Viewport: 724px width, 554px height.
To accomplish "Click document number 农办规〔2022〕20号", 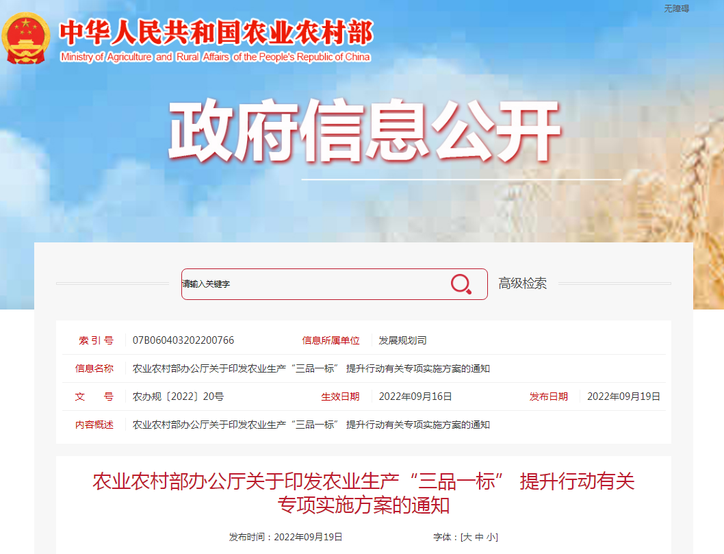I will (178, 396).
